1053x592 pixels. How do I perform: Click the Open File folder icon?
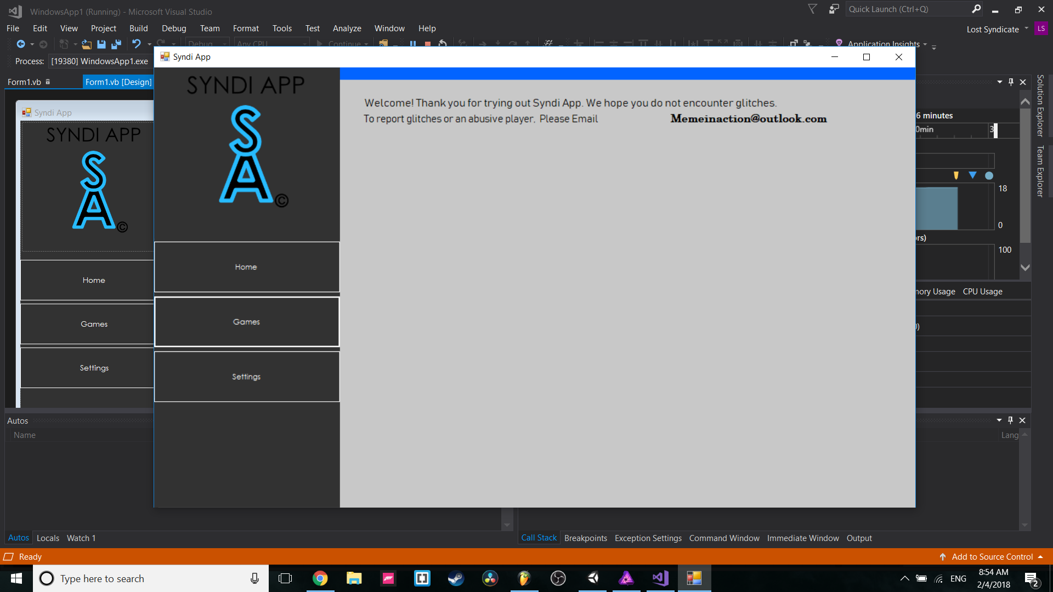tap(87, 44)
